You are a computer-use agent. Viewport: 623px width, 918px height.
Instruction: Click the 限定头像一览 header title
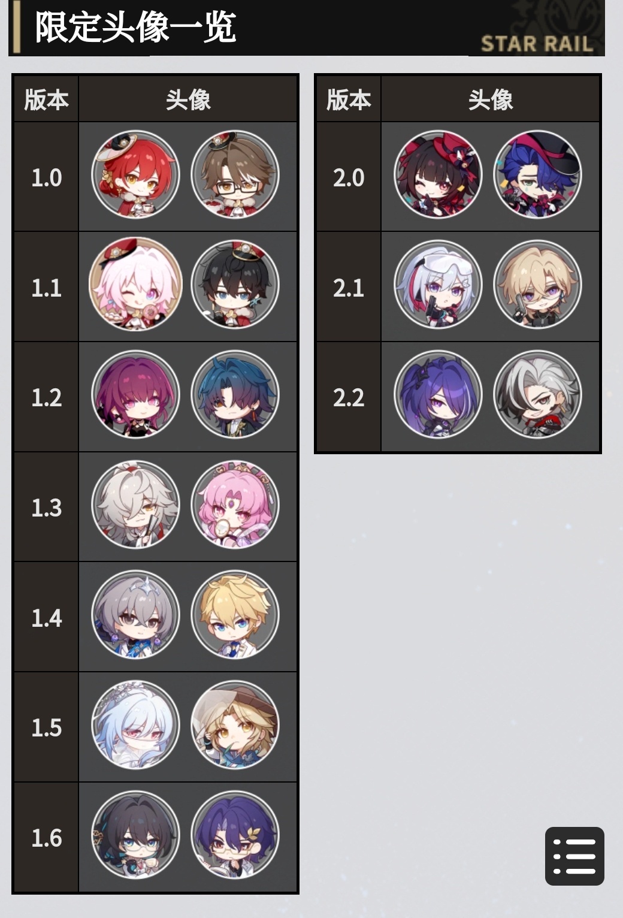pos(135,27)
